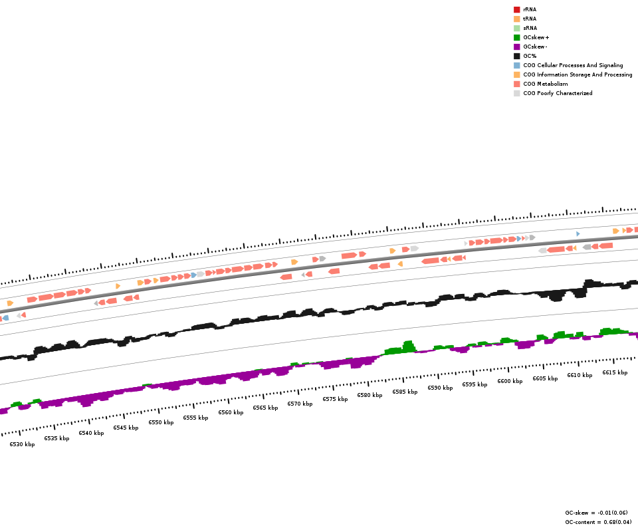Click the salmon COG Metabolism legend swatch
The width and height of the screenshot is (638, 532).
point(516,84)
